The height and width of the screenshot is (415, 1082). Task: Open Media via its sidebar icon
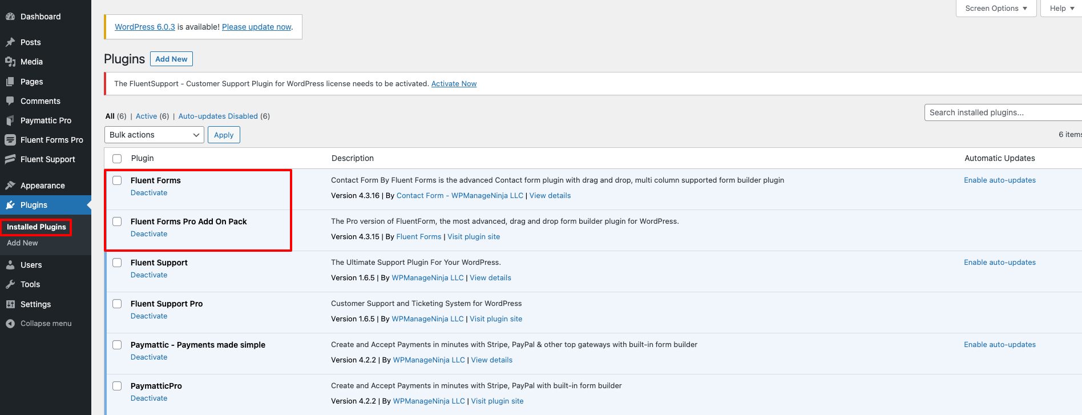point(10,62)
